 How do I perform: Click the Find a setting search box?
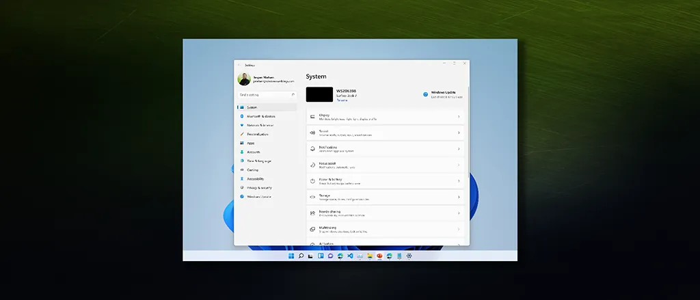point(267,94)
